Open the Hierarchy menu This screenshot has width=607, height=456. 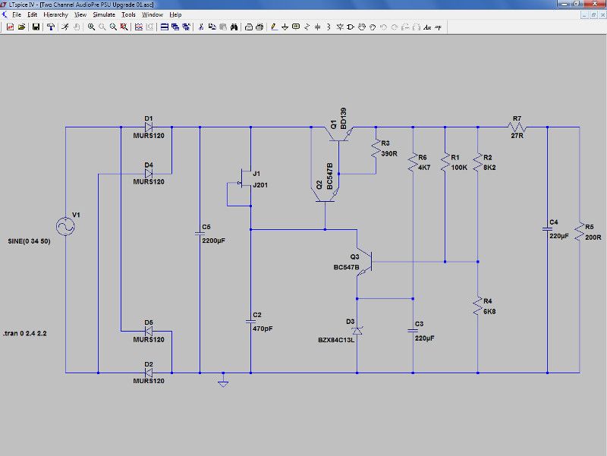click(x=55, y=14)
